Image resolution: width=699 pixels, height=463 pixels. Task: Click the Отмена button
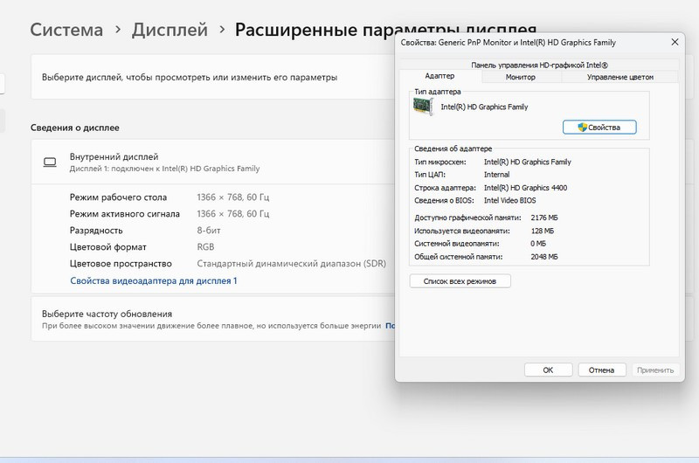coord(602,370)
